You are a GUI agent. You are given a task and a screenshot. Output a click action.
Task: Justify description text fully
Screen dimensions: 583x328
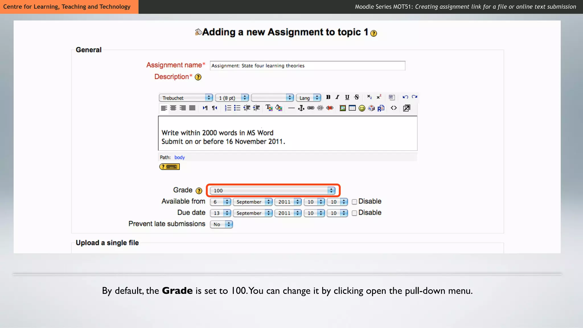tap(192, 108)
